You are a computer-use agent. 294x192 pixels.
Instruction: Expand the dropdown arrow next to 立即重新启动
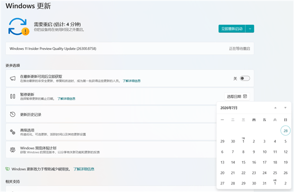250,29
